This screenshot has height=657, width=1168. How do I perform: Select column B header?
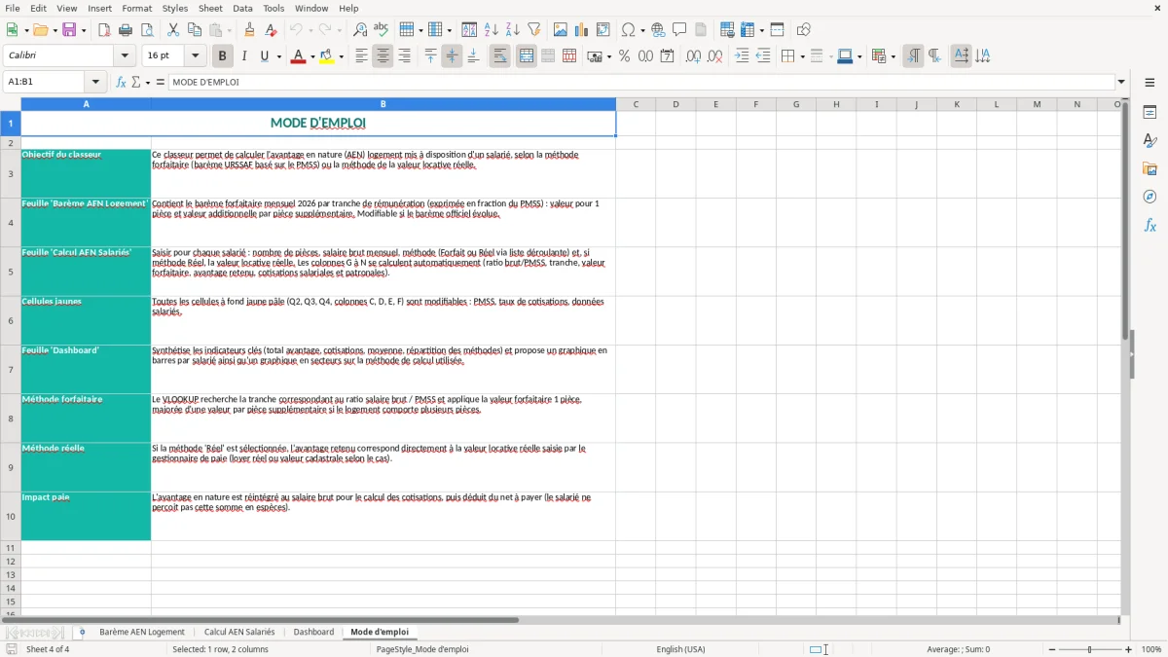click(383, 104)
